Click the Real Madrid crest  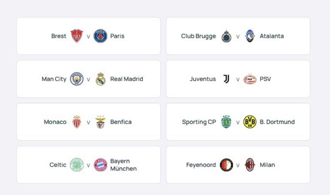pyautogui.click(x=100, y=79)
